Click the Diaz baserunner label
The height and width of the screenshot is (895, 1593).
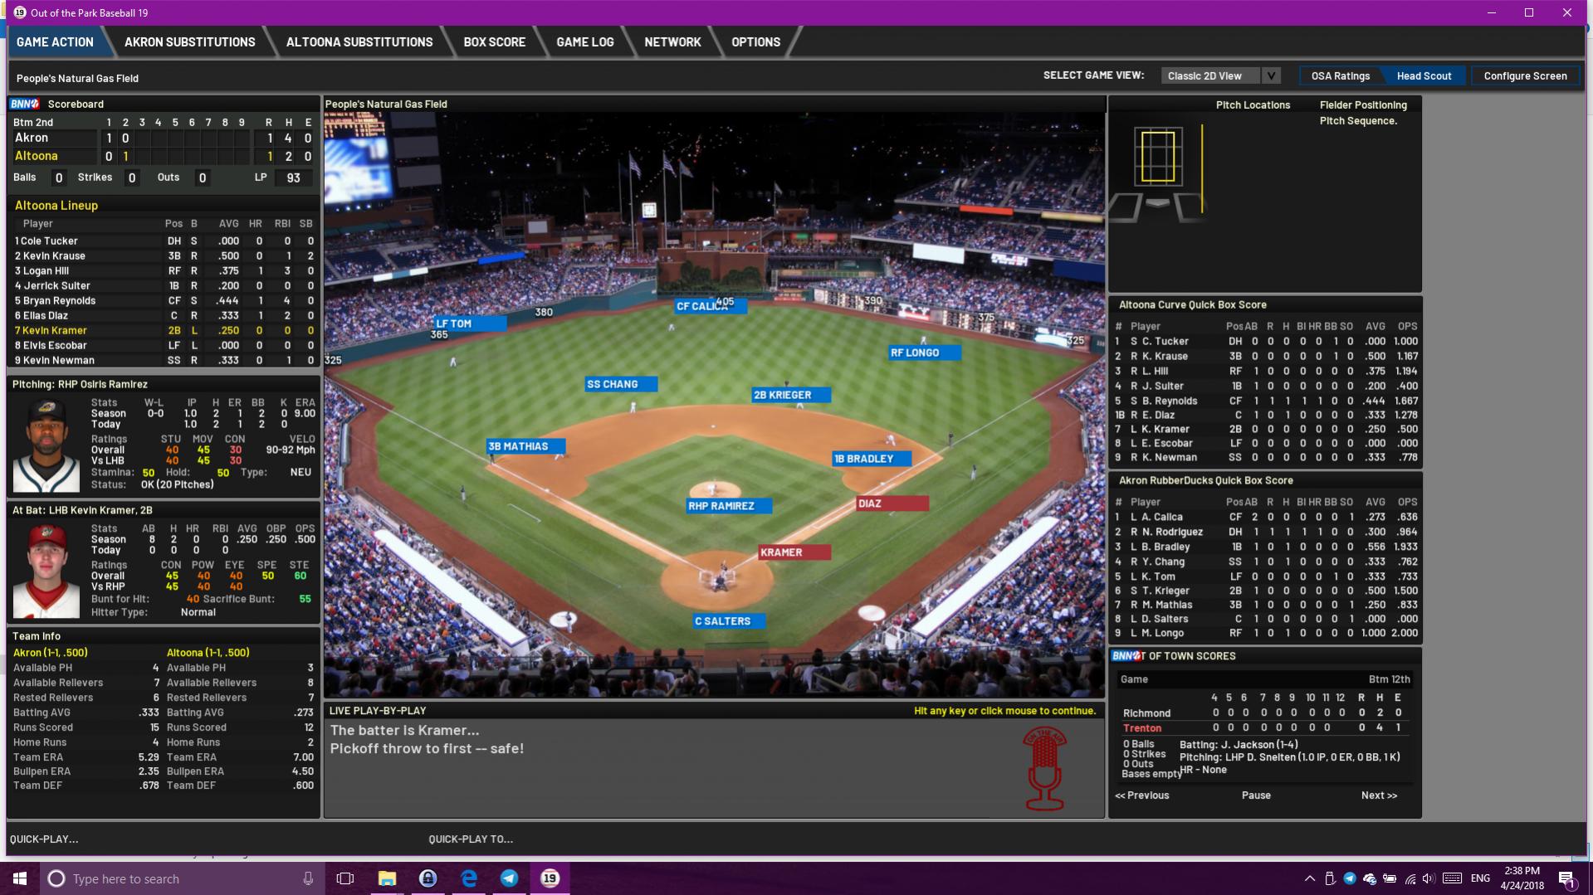coord(892,503)
